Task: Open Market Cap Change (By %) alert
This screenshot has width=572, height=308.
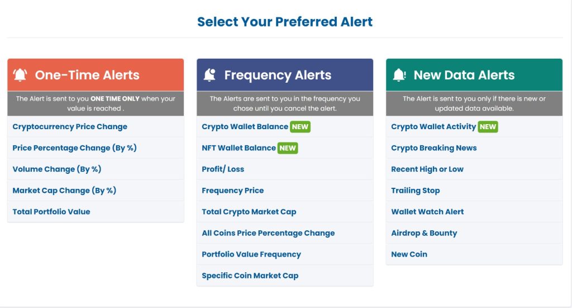Action: coord(64,190)
